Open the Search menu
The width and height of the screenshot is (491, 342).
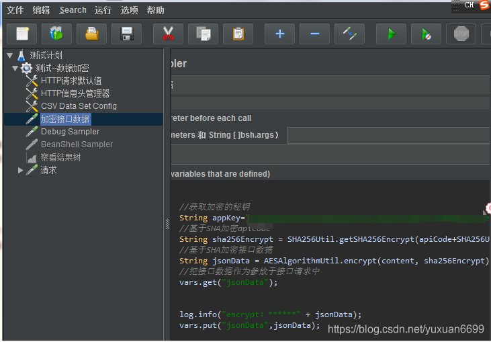73,10
